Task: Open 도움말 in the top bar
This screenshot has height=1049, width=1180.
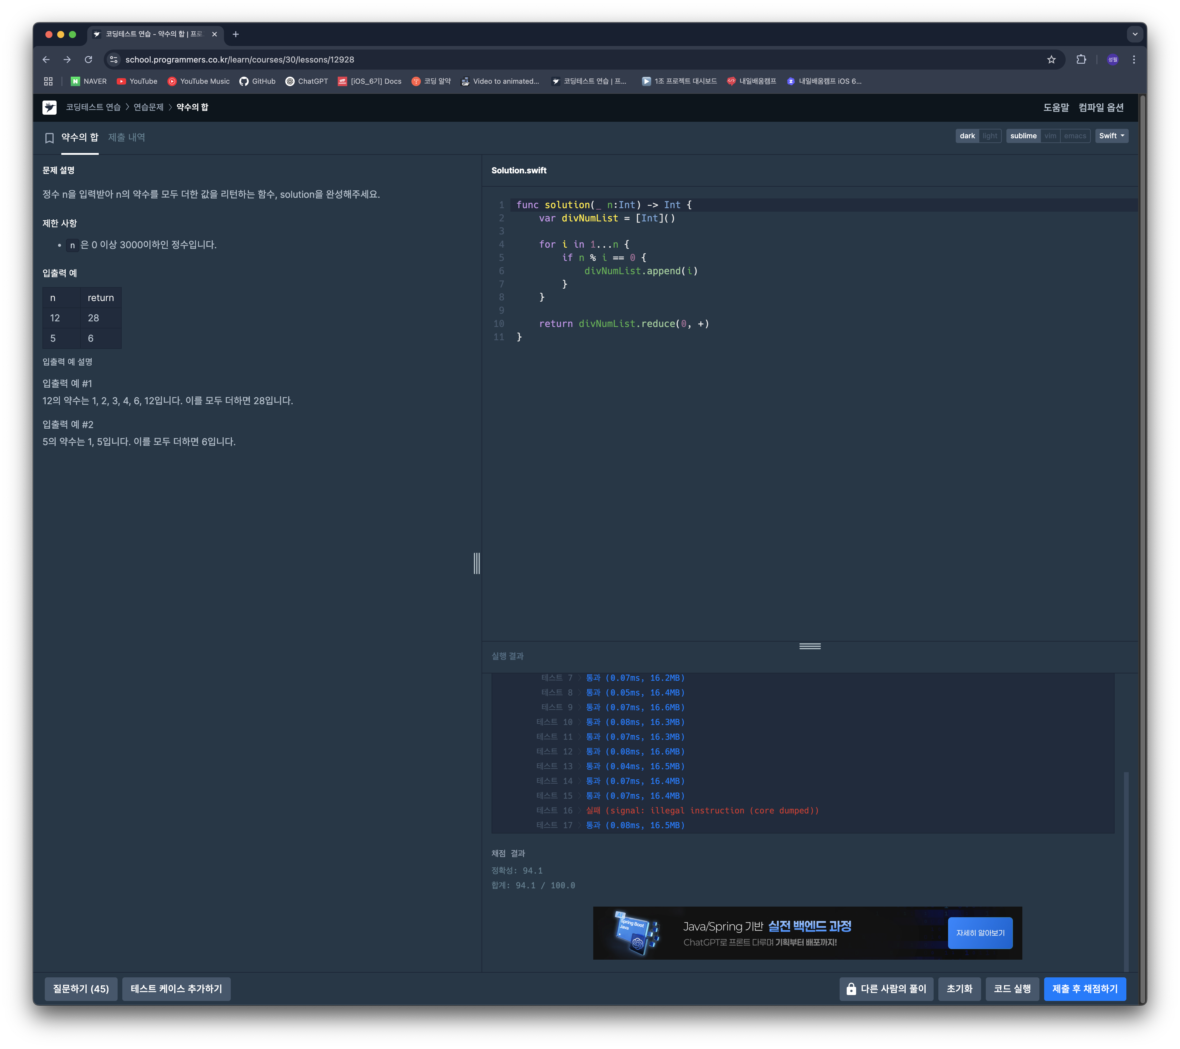Action: pos(1056,107)
